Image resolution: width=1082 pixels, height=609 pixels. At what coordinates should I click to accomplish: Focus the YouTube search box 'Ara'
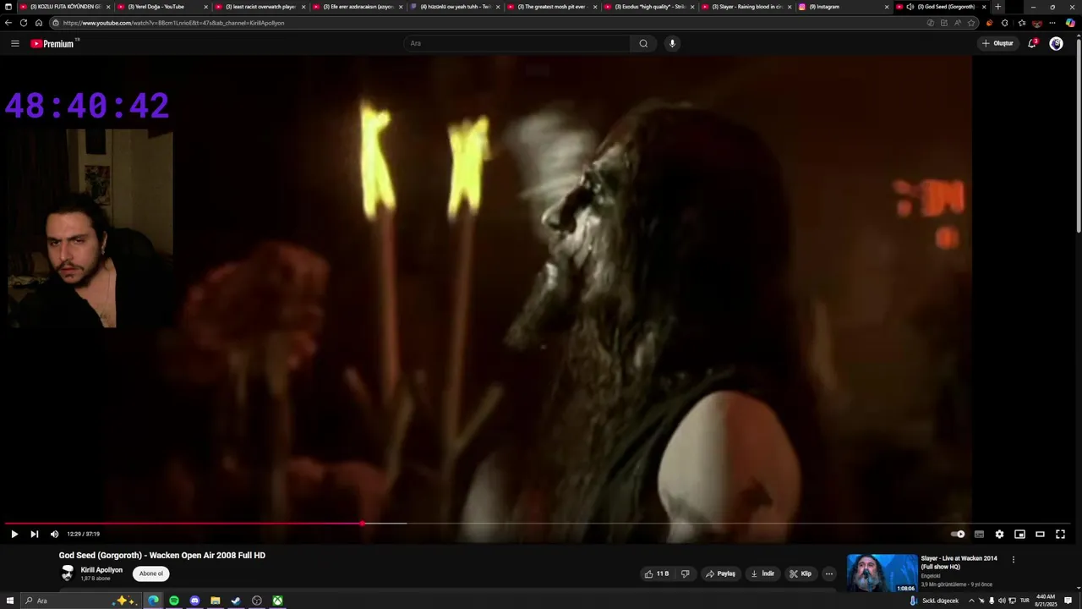[516, 43]
